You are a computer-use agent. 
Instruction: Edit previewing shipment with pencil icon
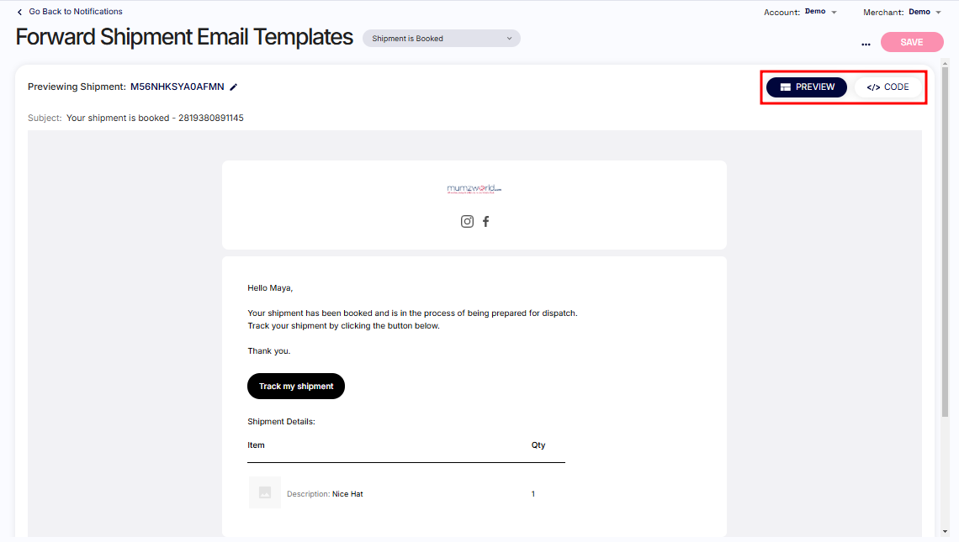pos(233,87)
